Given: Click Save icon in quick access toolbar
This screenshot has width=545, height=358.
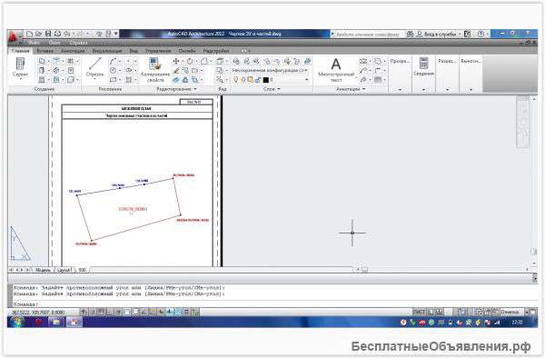Looking at the screenshot, I should coord(48,34).
